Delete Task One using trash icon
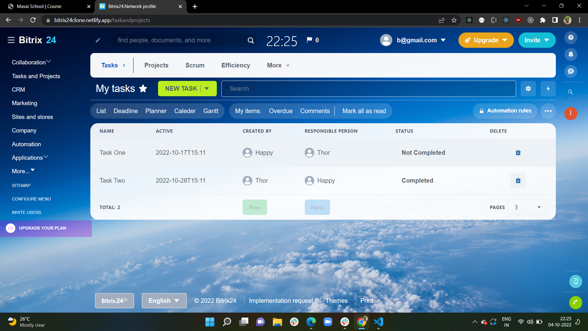Image resolution: width=588 pixels, height=331 pixels. pyautogui.click(x=518, y=153)
